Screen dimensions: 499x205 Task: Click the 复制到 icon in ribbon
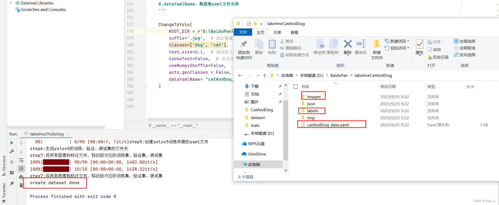tap(333, 44)
